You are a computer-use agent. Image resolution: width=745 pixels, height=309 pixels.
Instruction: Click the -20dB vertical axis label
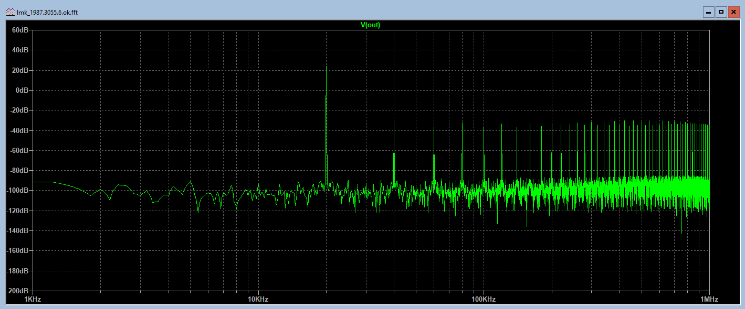pyautogui.click(x=19, y=111)
